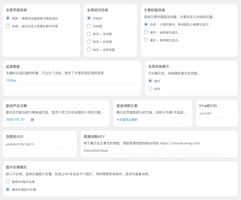This screenshot has width=241, height=200.
Task: Open the calendar picker for 星途开启日期
Action: click(32, 120)
